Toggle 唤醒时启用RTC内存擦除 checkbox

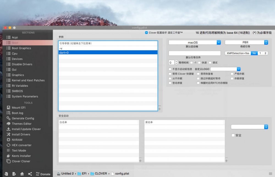click(x=198, y=83)
